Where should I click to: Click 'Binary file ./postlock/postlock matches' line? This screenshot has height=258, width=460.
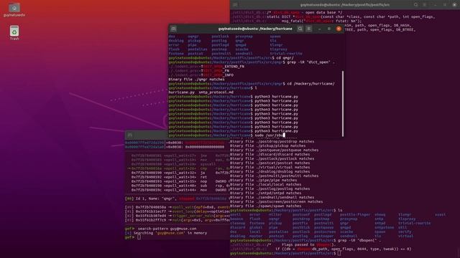272,158
